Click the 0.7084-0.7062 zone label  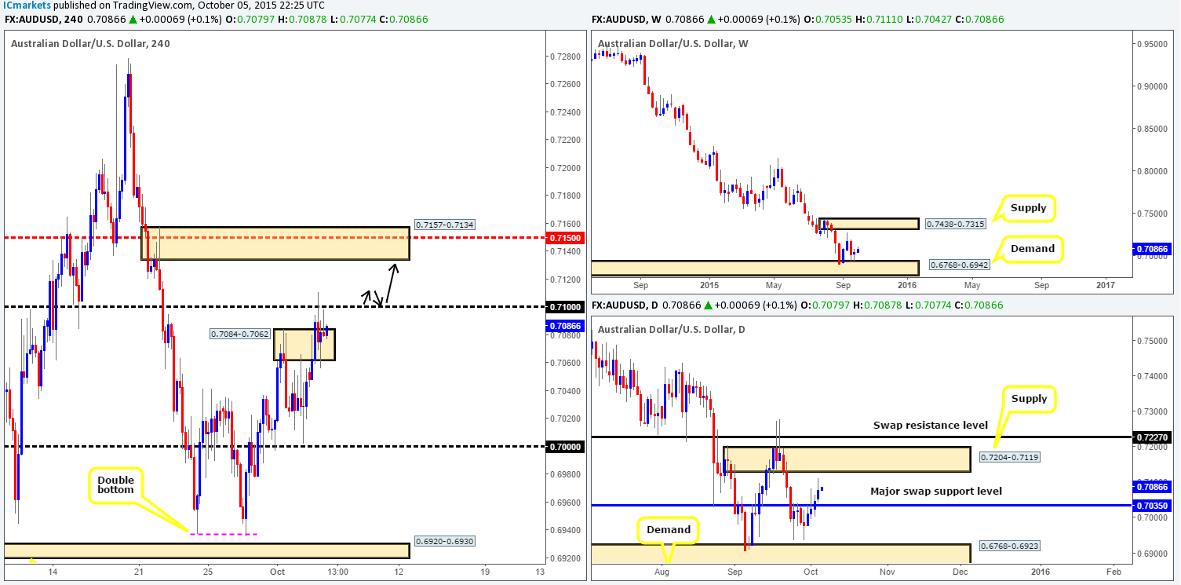tap(240, 334)
